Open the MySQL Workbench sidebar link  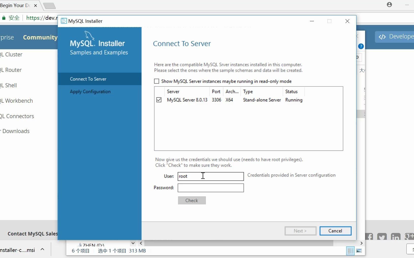[x=16, y=101]
